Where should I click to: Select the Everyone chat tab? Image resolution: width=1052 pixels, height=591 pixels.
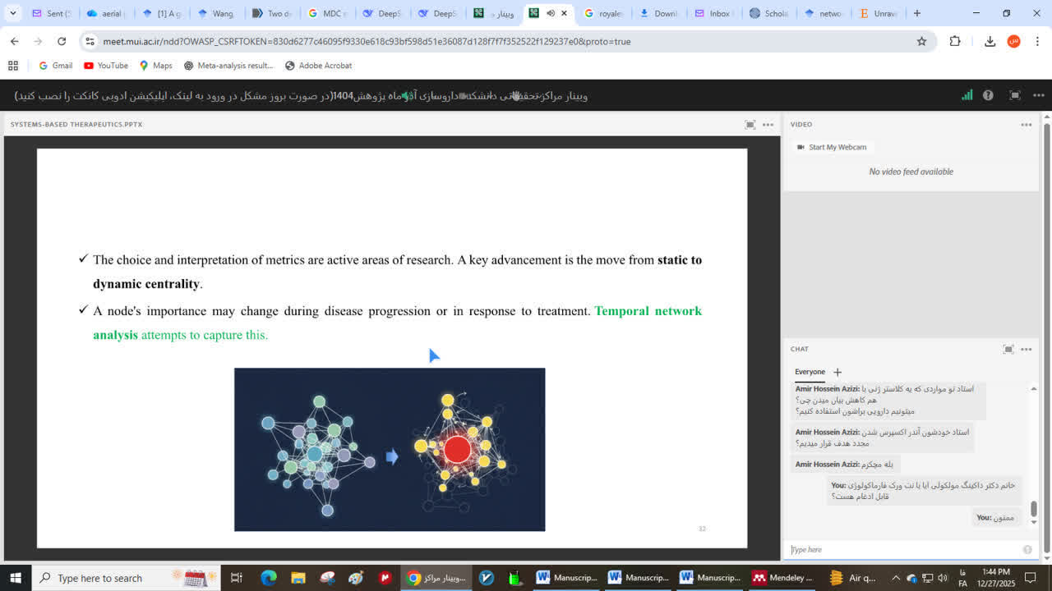(x=810, y=372)
